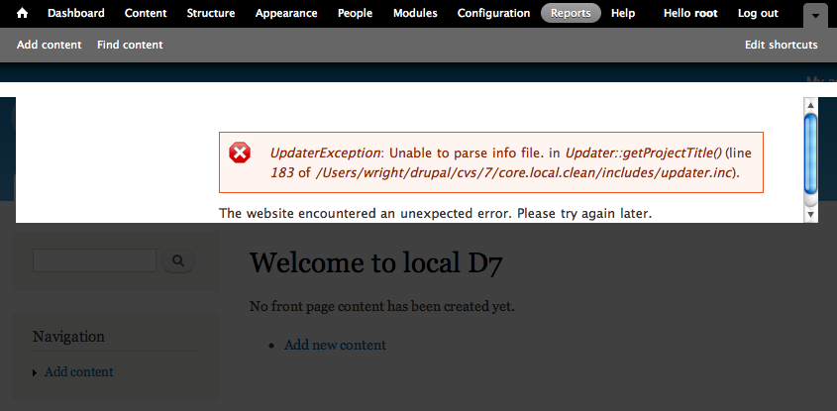Click the Add new content link
Viewport: 837px width, 411px height.
coord(335,345)
